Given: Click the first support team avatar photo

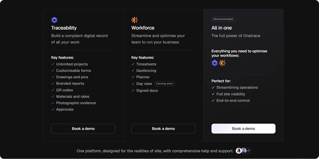Looking at the screenshot, I should tap(239, 151).
